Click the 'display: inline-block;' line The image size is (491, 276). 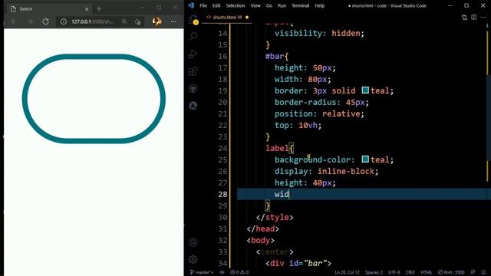click(x=327, y=171)
